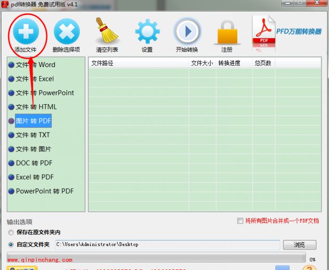Enable merge all images into one PDF checkbox

[x=240, y=221]
